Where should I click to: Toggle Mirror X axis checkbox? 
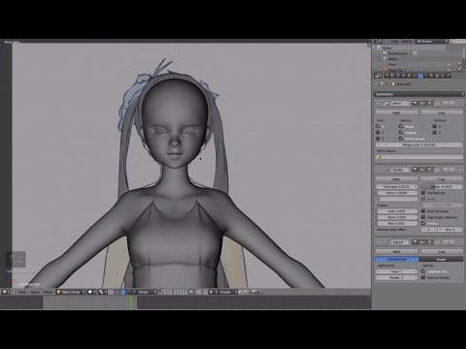coord(378,126)
